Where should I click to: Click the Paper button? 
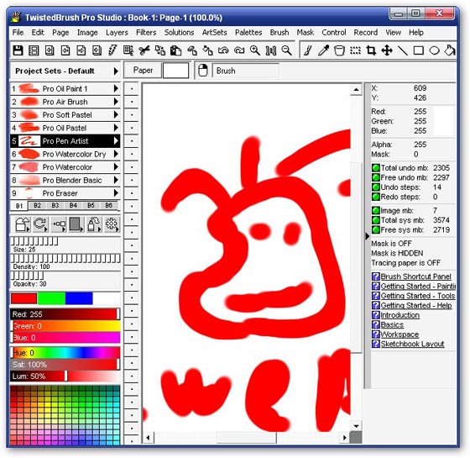(143, 71)
